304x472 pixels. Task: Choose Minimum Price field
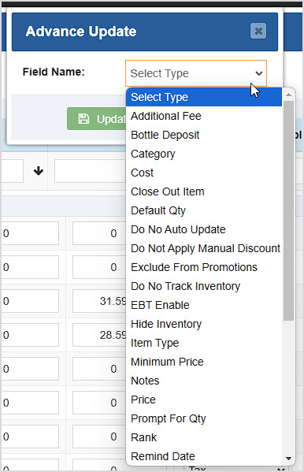point(204,362)
